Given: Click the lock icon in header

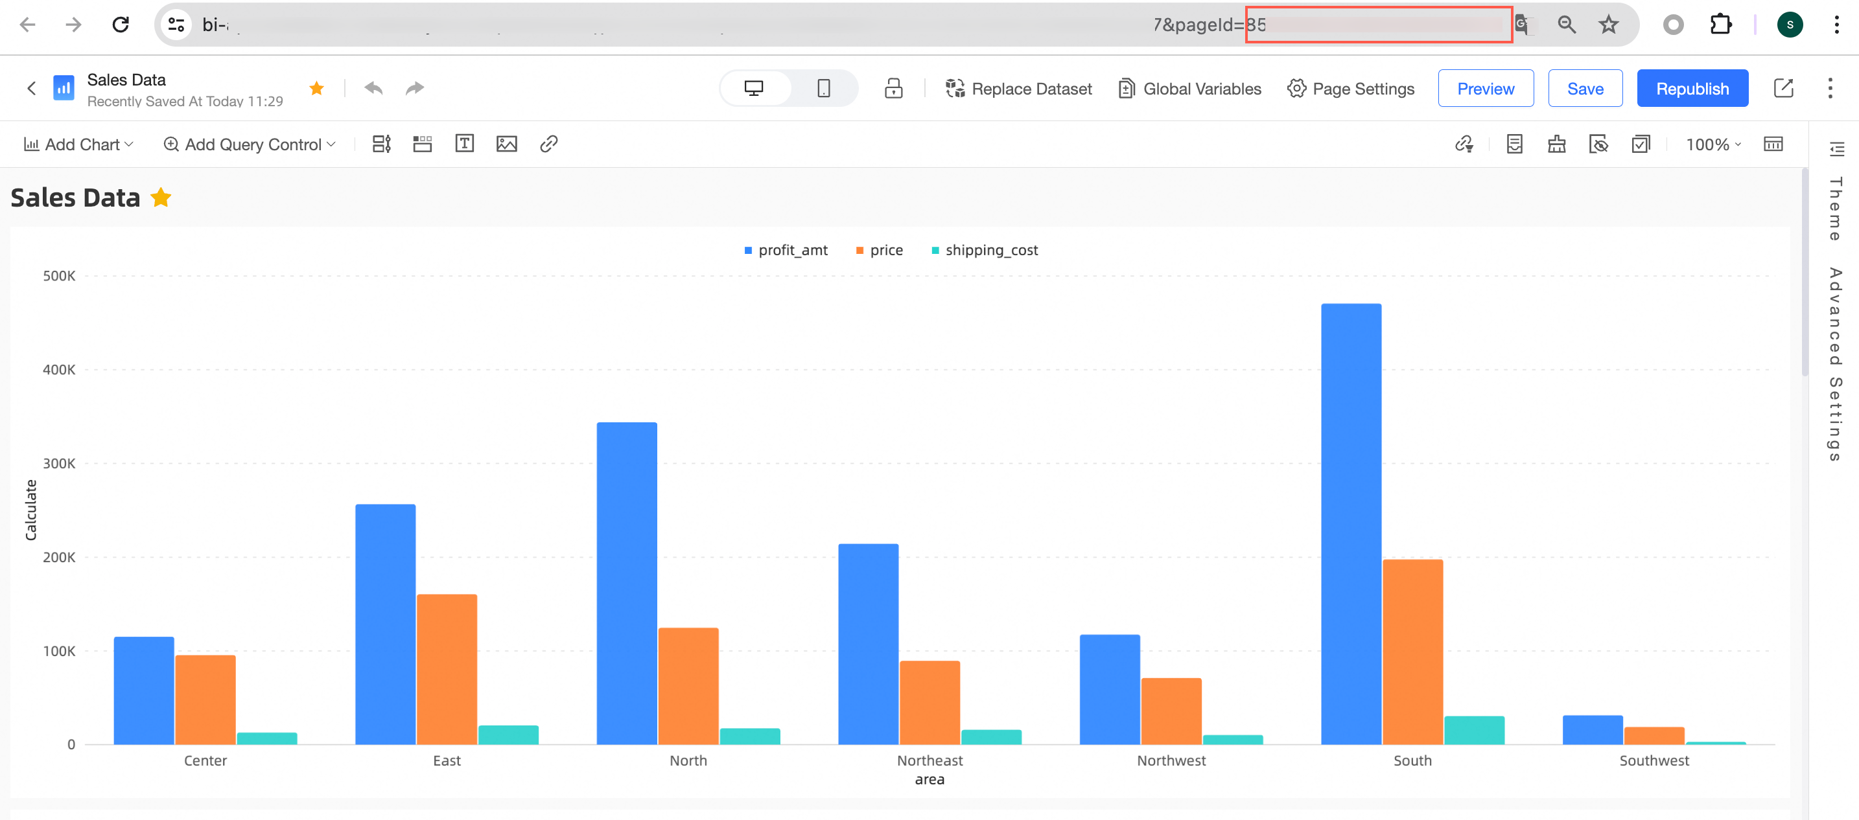Looking at the screenshot, I should [893, 88].
